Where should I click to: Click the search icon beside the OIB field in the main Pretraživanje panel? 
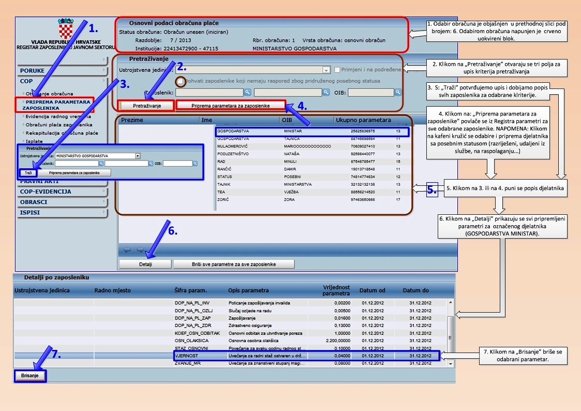[397, 92]
